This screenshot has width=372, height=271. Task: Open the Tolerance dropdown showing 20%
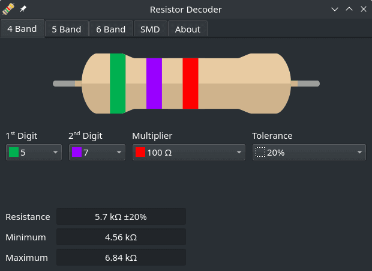(x=308, y=153)
